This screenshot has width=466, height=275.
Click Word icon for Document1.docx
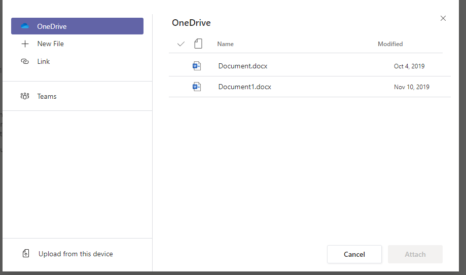[197, 87]
